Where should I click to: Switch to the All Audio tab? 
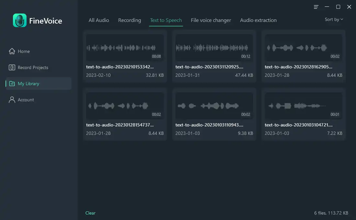[x=99, y=20]
